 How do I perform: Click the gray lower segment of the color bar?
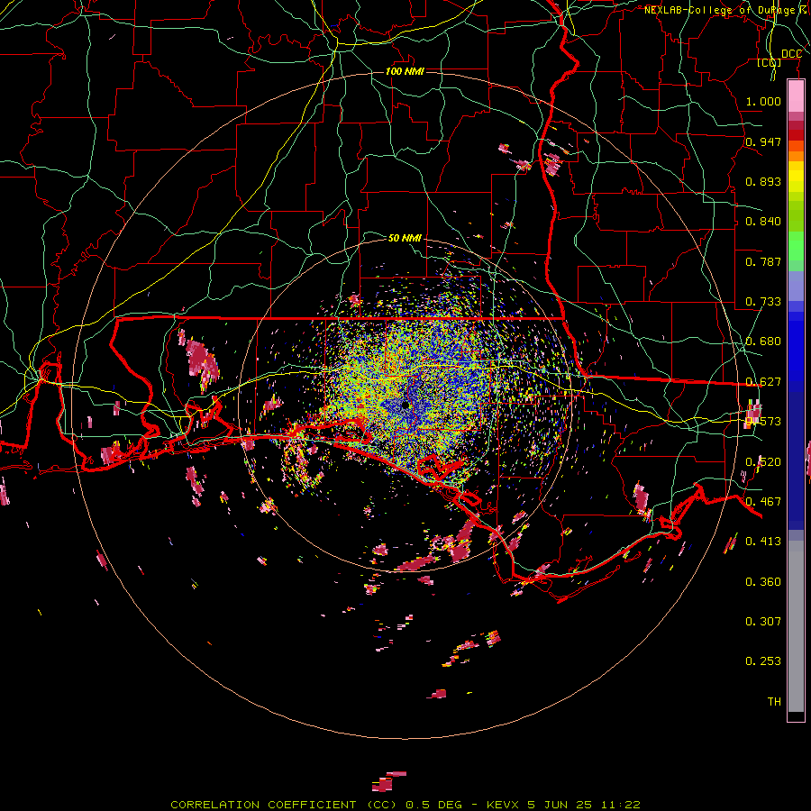tap(796, 626)
